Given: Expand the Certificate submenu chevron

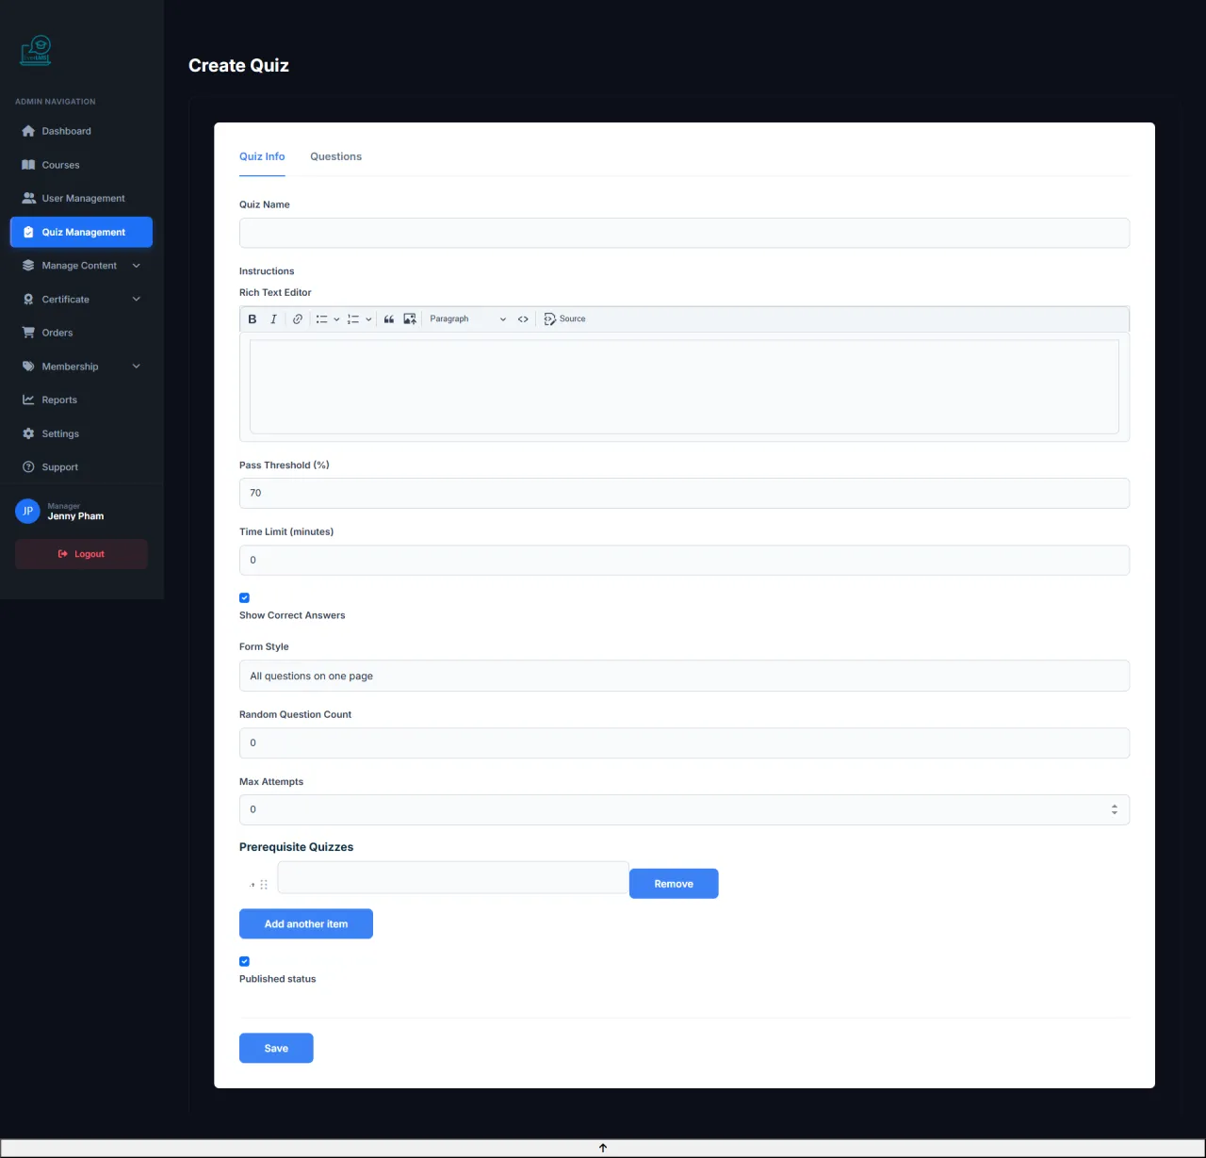Looking at the screenshot, I should click(x=137, y=299).
